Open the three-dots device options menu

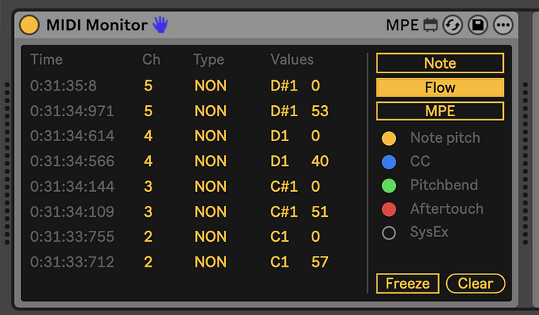(502, 26)
